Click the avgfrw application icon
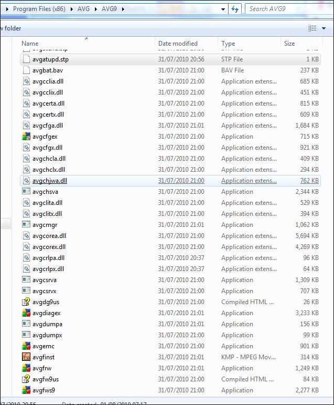This screenshot has height=405, width=334. [x=26, y=368]
